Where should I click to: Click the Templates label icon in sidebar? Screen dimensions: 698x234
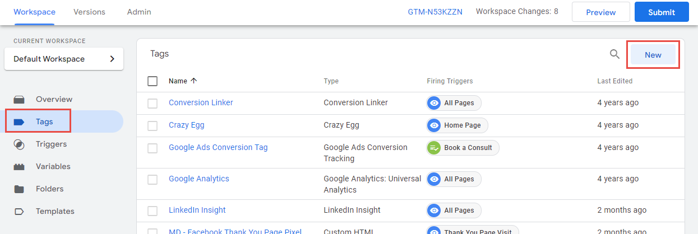click(x=19, y=212)
